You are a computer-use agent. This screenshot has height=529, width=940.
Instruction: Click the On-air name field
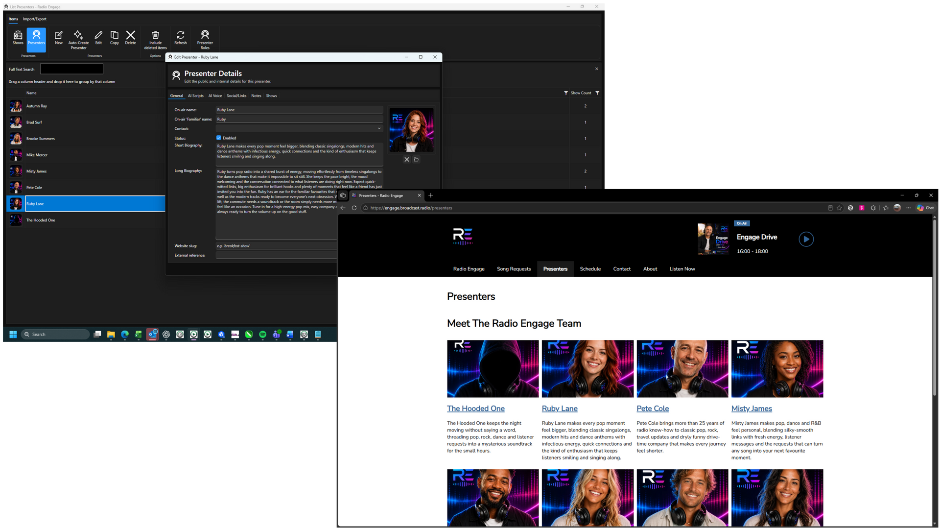pos(299,110)
